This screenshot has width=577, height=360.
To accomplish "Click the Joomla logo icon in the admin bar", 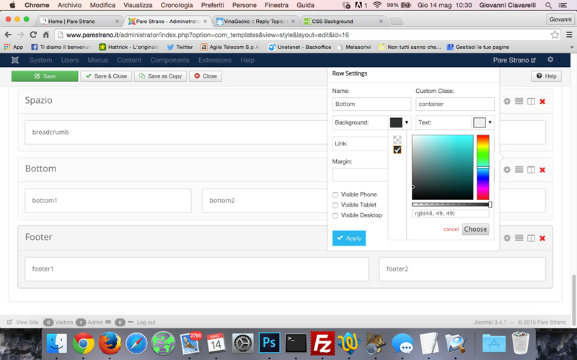I will pos(14,60).
